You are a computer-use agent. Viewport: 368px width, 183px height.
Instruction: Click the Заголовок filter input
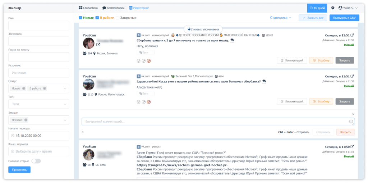(39, 41)
